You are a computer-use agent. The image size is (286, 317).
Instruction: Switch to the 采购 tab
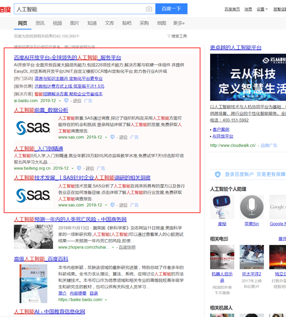tap(144, 23)
